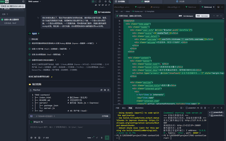Click the microphone voice input icon
Image resolution: width=226 pixels, height=141 pixels.
click(102, 138)
